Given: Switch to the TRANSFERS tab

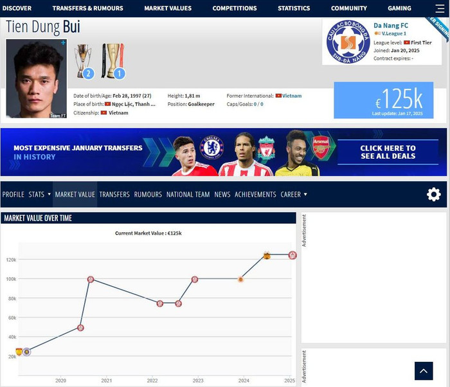Looking at the screenshot, I should (x=114, y=194).
